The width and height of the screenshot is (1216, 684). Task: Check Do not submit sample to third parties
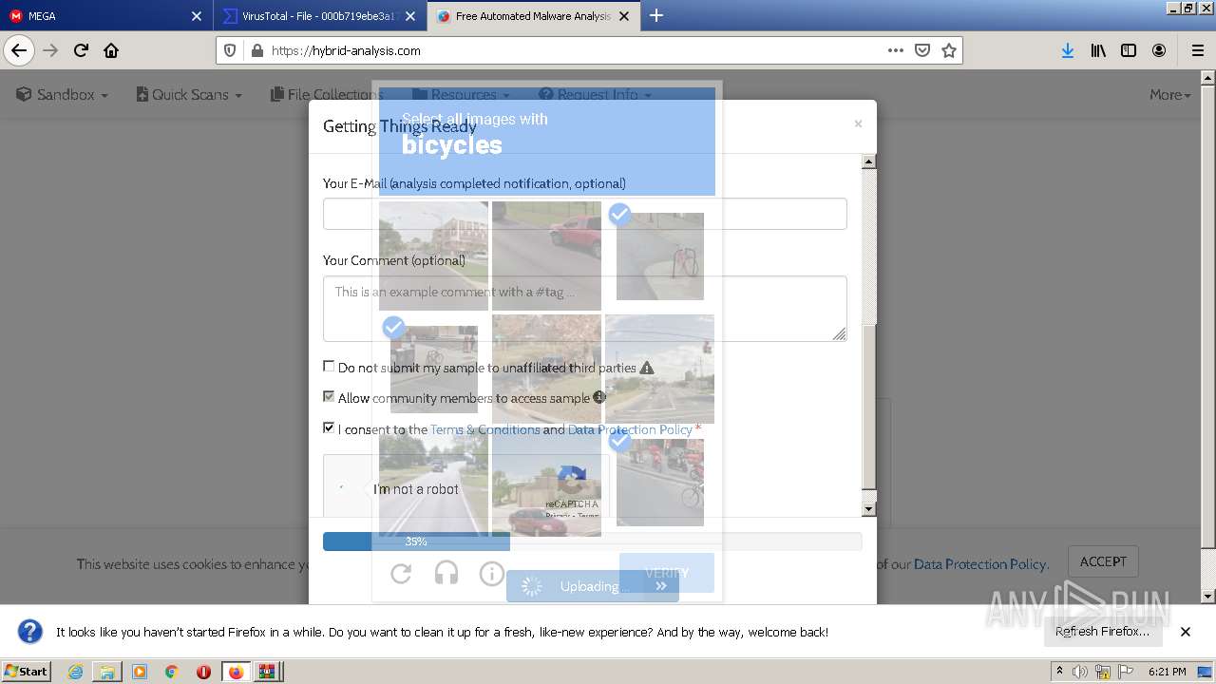[329, 366]
